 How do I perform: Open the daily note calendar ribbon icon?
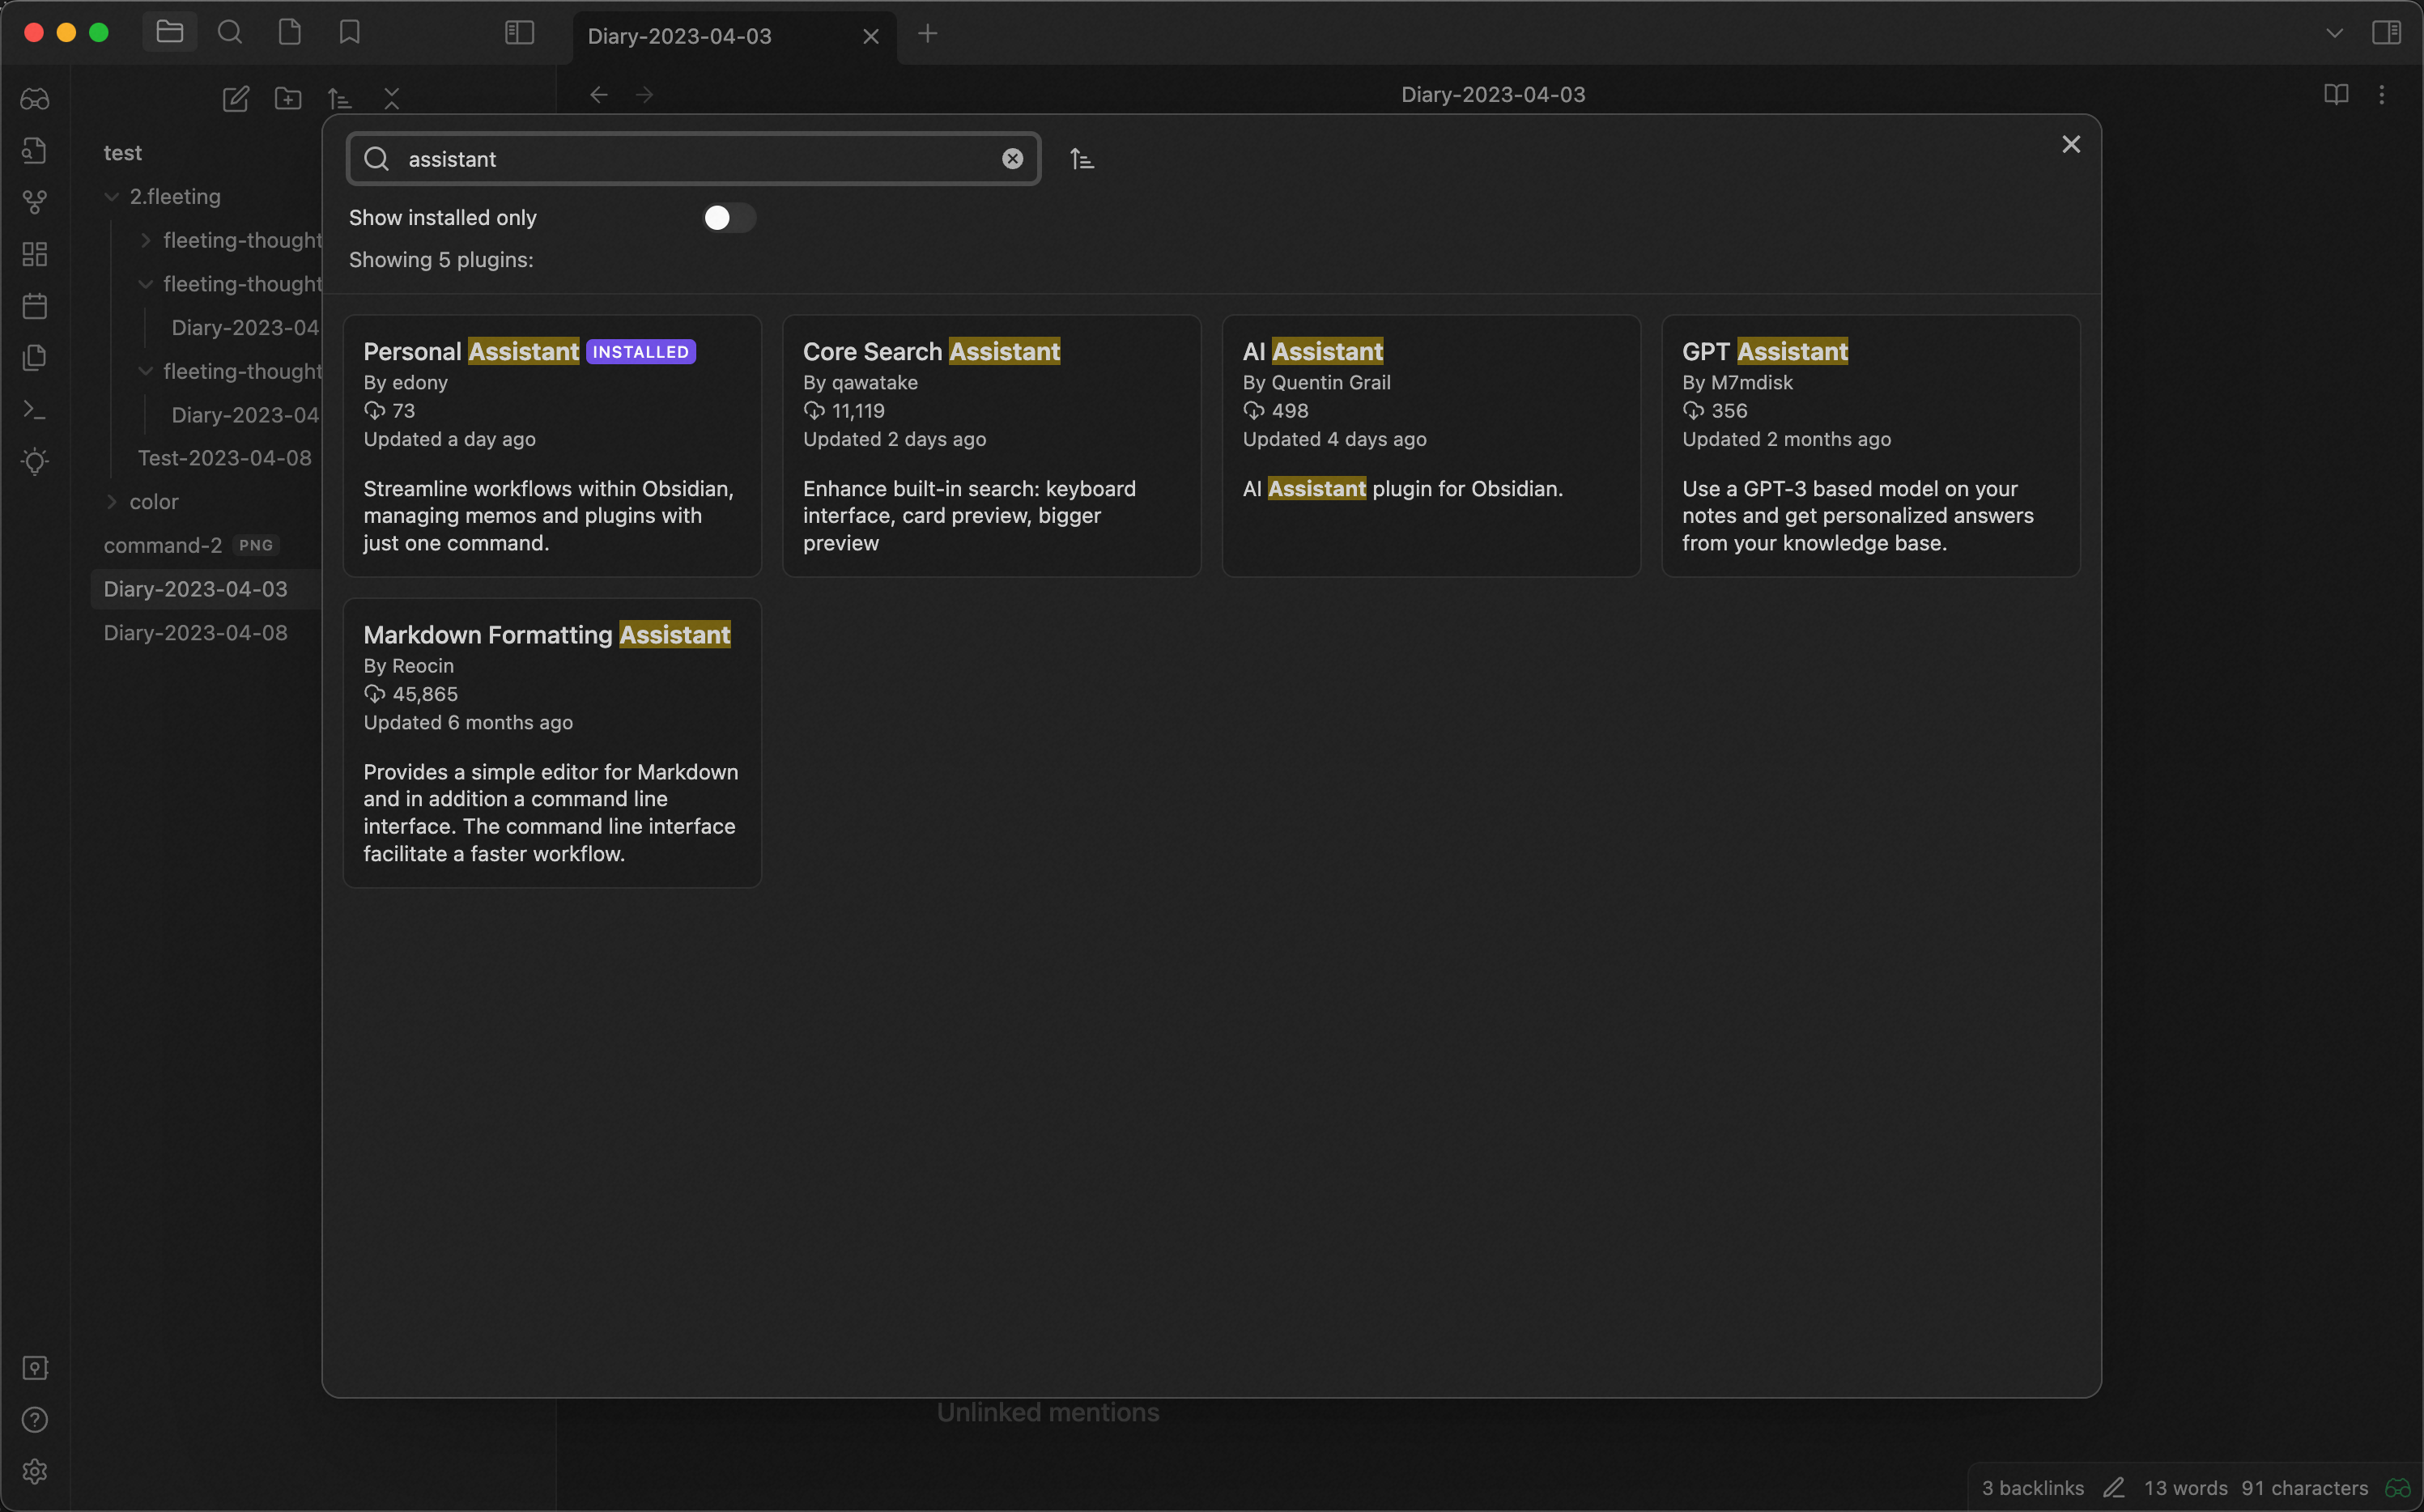(35, 306)
